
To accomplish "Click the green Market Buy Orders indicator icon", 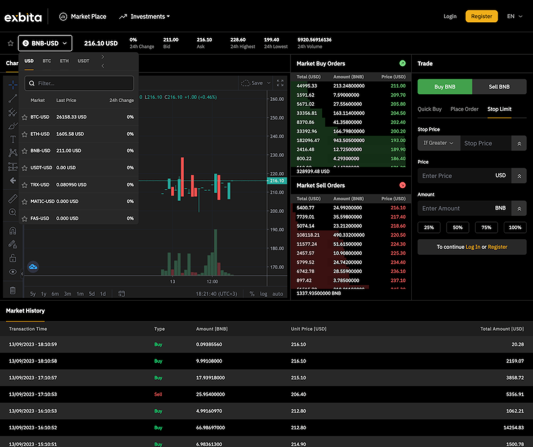I will click(402, 63).
